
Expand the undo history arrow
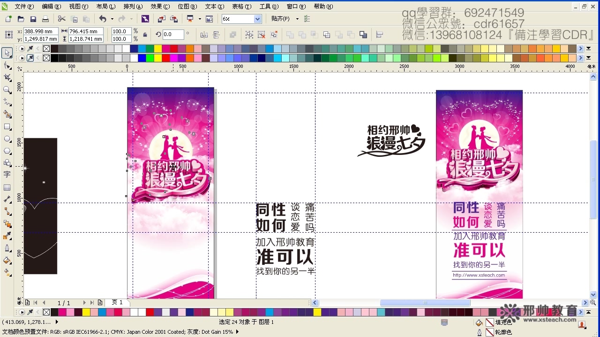click(111, 19)
